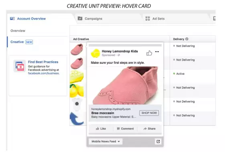The width and height of the screenshot is (225, 152).
Task: Select the second pink moccasin thumbnail
Action: [x=77, y=63]
